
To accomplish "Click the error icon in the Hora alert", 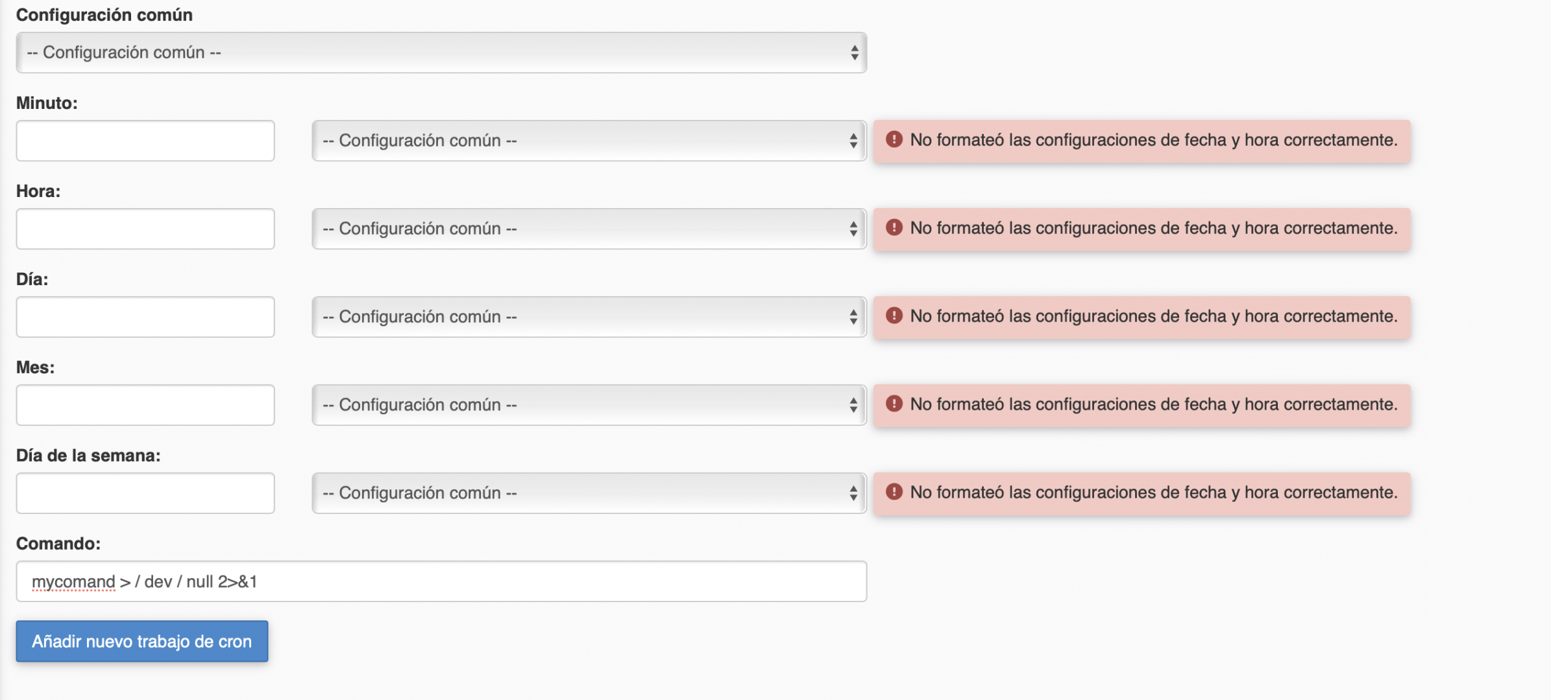I will tap(894, 227).
